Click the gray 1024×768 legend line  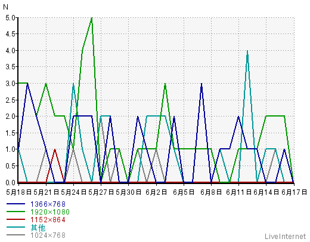coord(16,235)
